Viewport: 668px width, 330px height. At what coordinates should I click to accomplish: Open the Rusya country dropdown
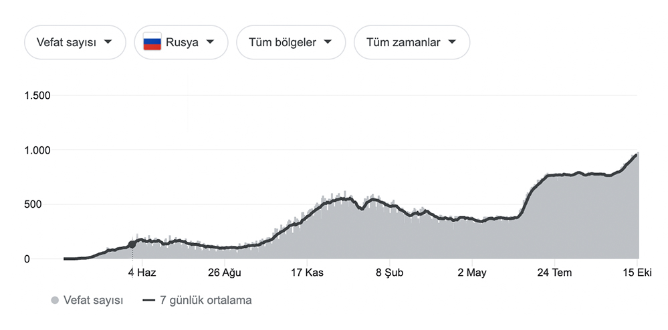(x=181, y=42)
